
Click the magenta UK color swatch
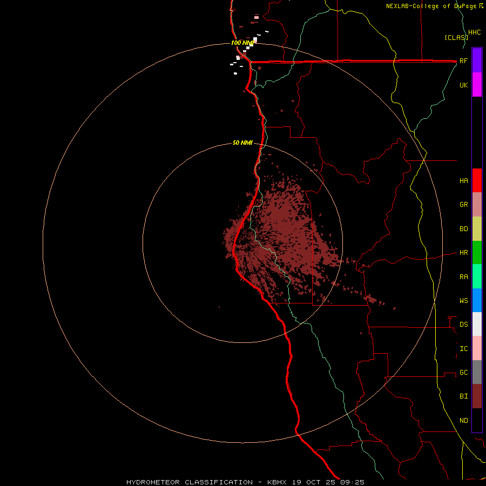click(x=477, y=85)
